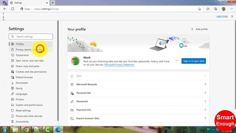
Task: Open Google Chrome from taskbar
Action: [x=26, y=130]
